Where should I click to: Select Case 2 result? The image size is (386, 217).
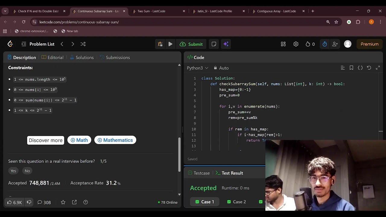[x=237, y=202]
